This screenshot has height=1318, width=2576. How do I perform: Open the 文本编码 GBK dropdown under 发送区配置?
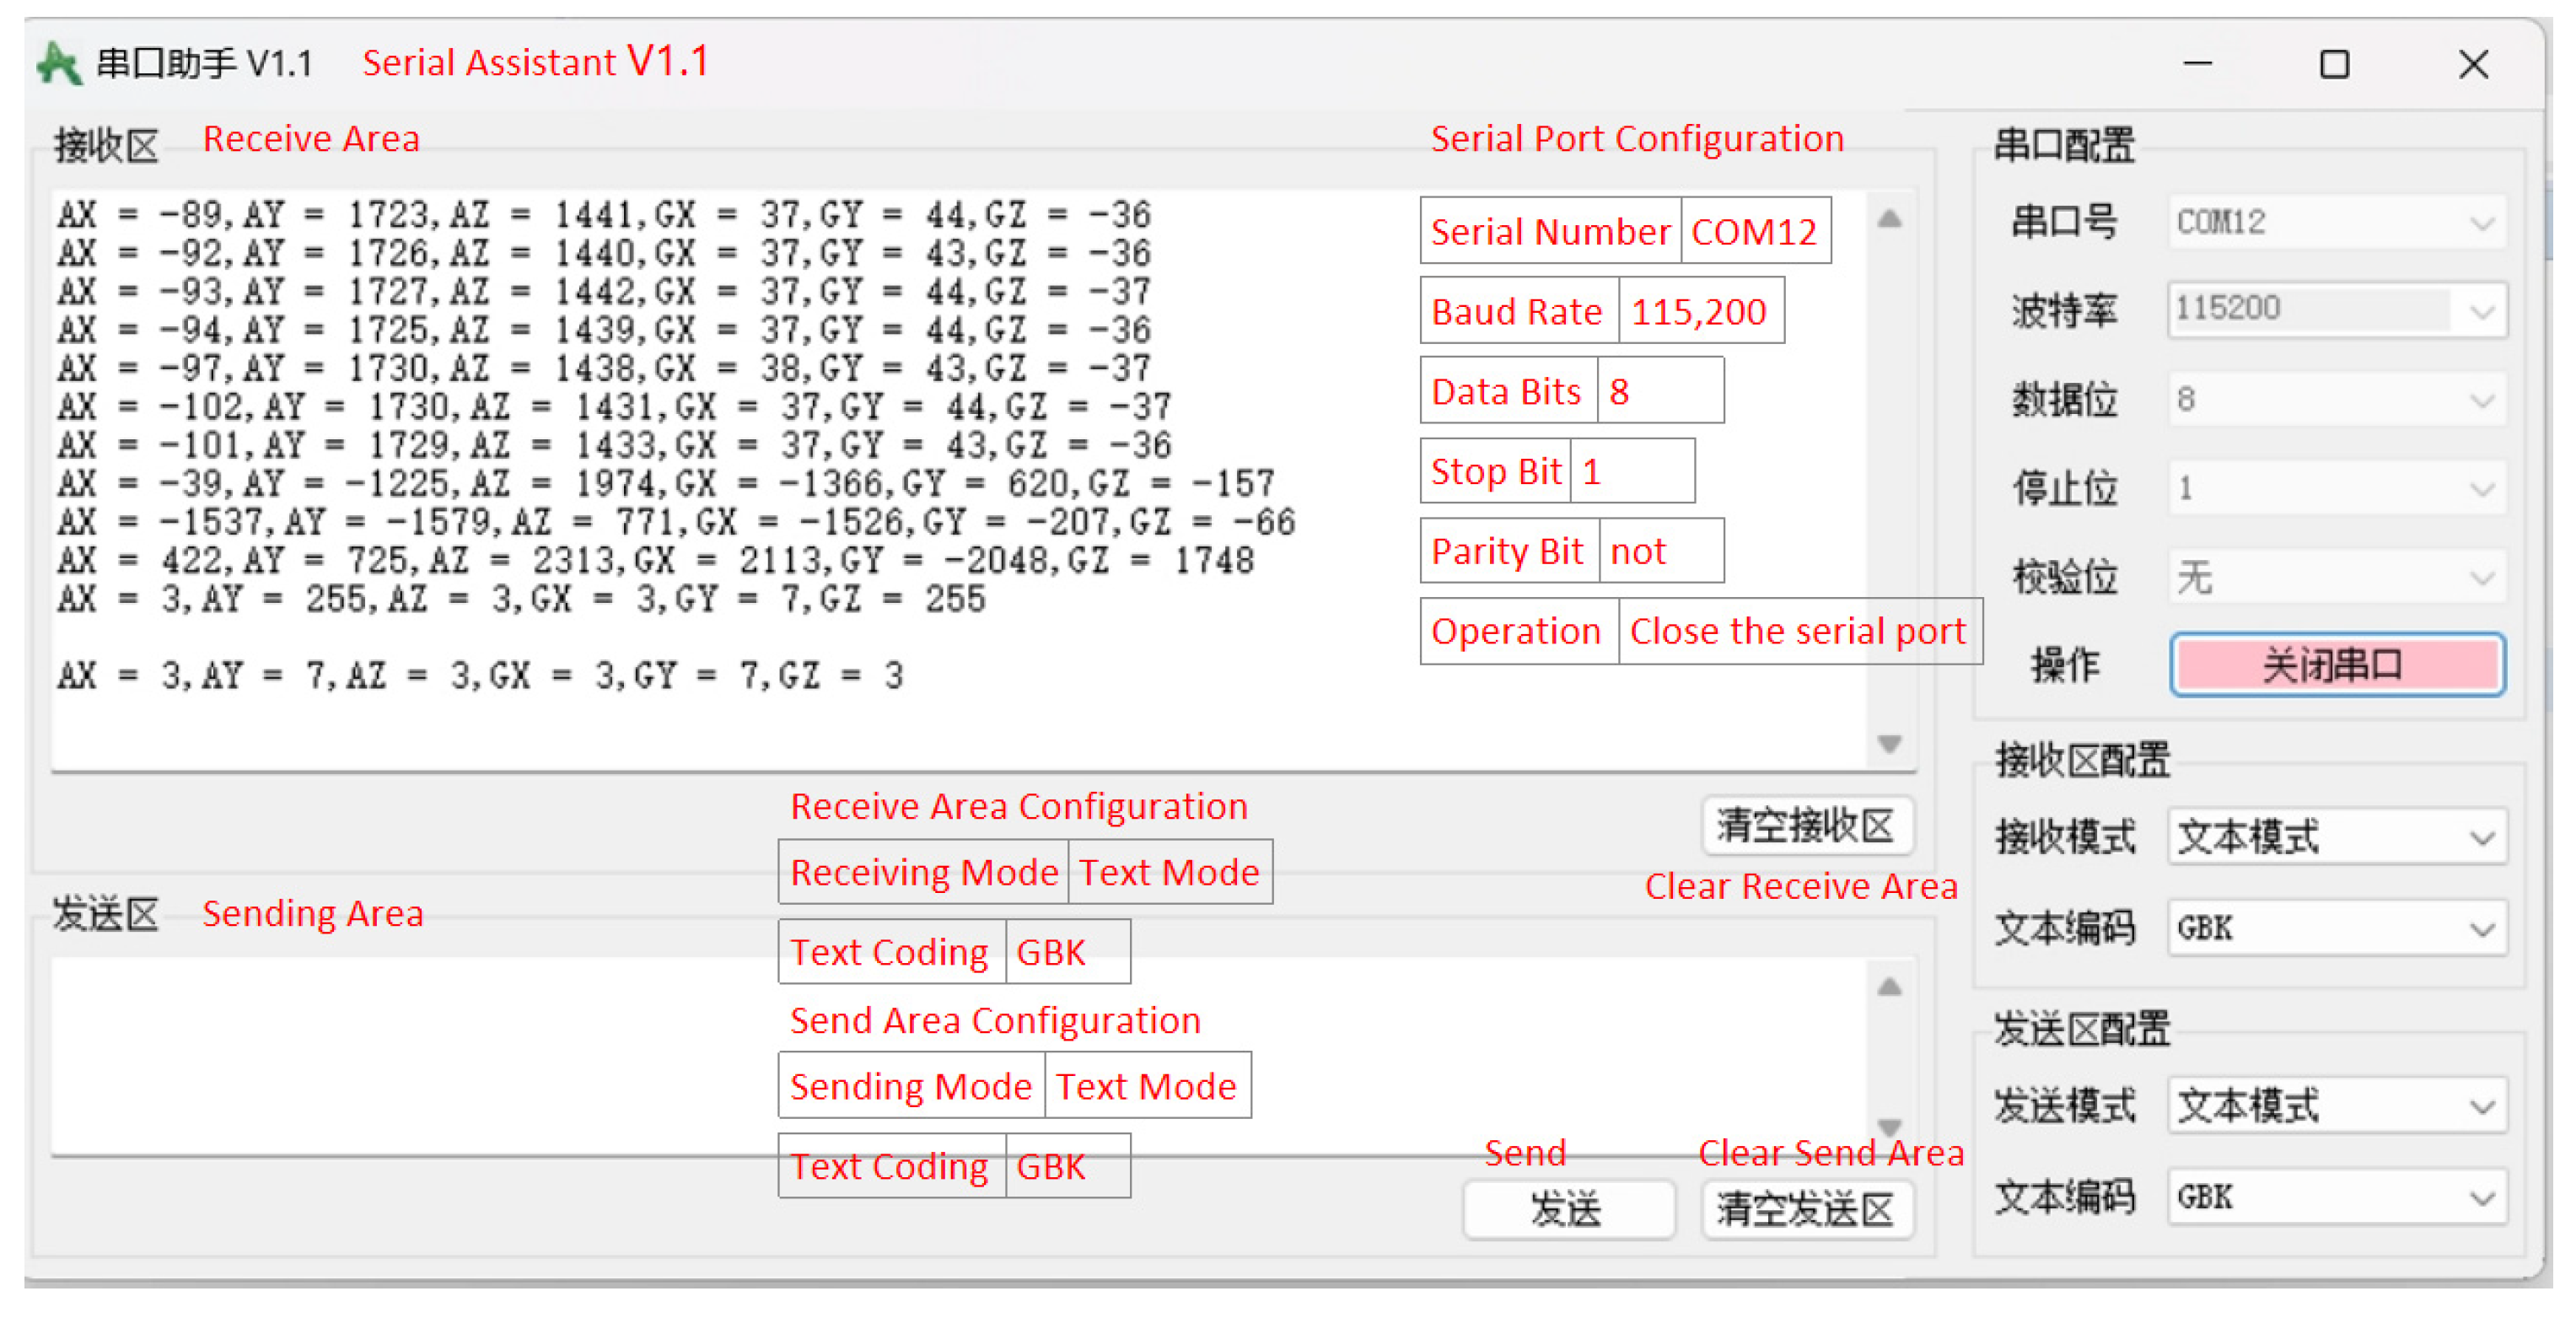2337,1197
